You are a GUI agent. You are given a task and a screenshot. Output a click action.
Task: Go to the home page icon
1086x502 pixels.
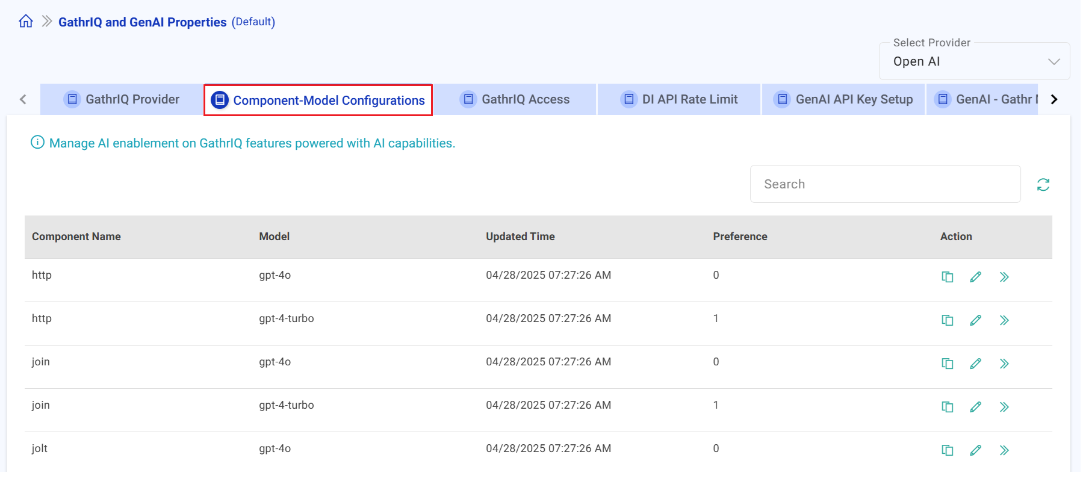(26, 22)
